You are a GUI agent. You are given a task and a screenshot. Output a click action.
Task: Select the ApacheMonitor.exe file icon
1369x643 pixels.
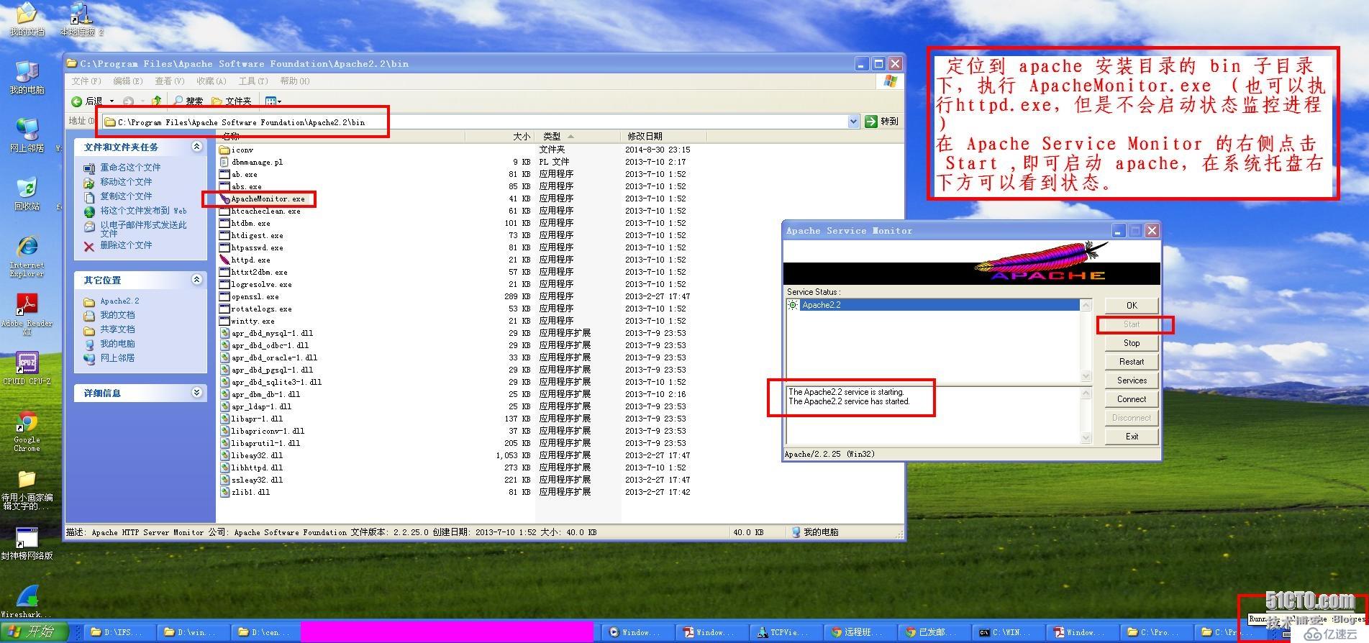(224, 199)
